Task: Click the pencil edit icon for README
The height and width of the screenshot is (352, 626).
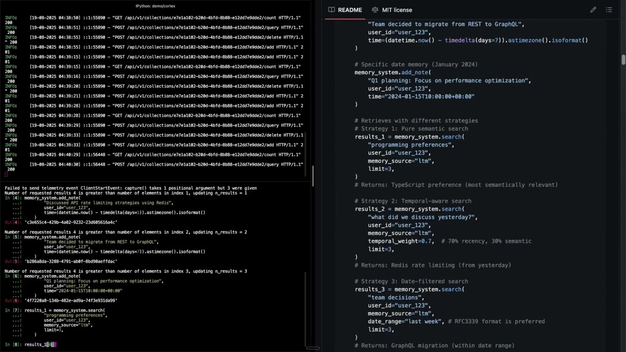Action: pyautogui.click(x=593, y=10)
